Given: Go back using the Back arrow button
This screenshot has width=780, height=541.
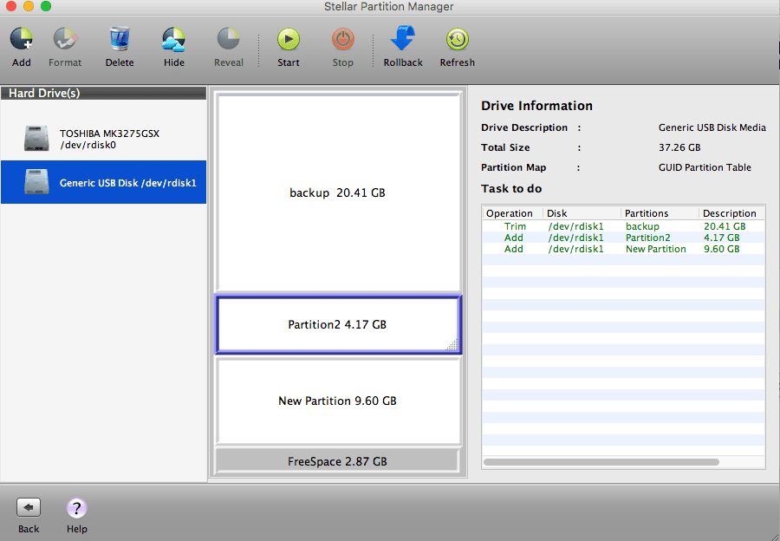Looking at the screenshot, I should [x=29, y=508].
